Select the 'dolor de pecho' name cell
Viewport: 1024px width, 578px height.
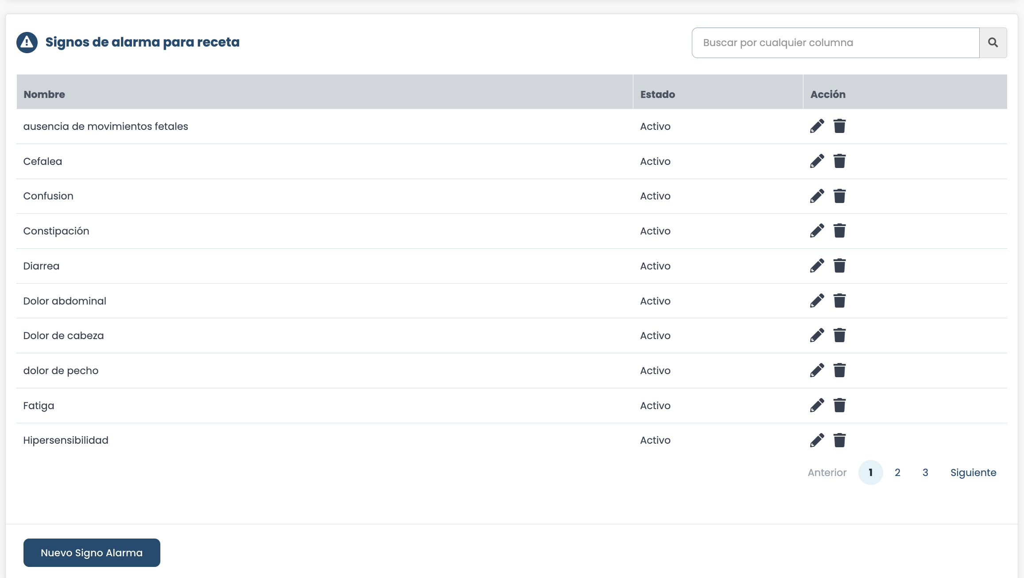click(325, 371)
